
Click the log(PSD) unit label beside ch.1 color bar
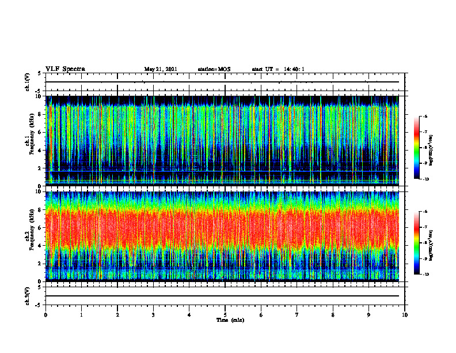(431, 151)
